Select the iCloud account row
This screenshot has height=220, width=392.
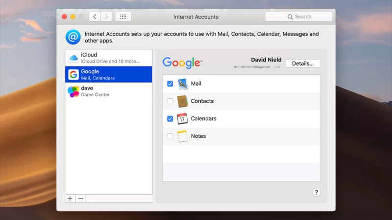click(x=109, y=58)
